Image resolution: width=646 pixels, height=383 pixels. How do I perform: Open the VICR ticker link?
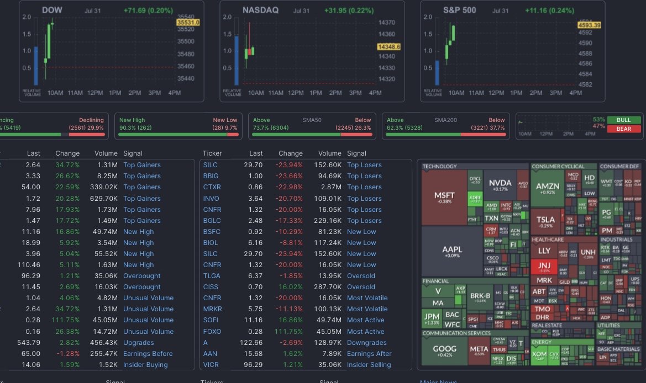211,365
